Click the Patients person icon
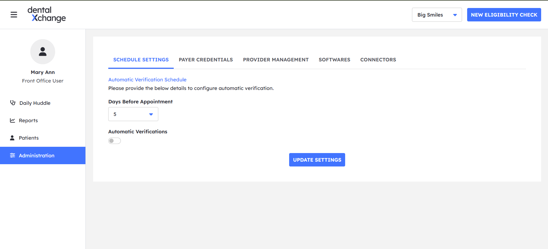The width and height of the screenshot is (548, 249). point(12,138)
